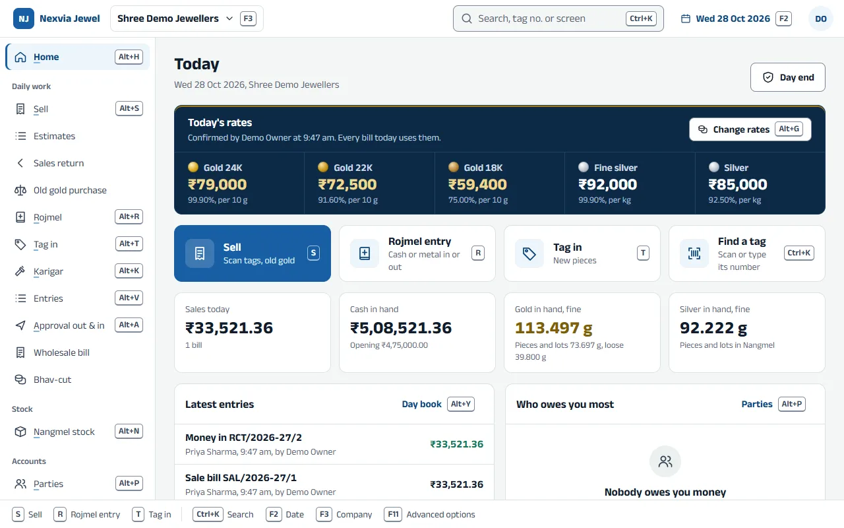
Task: Click the Gold 22K ₹72,500 rate
Action: click(369, 183)
